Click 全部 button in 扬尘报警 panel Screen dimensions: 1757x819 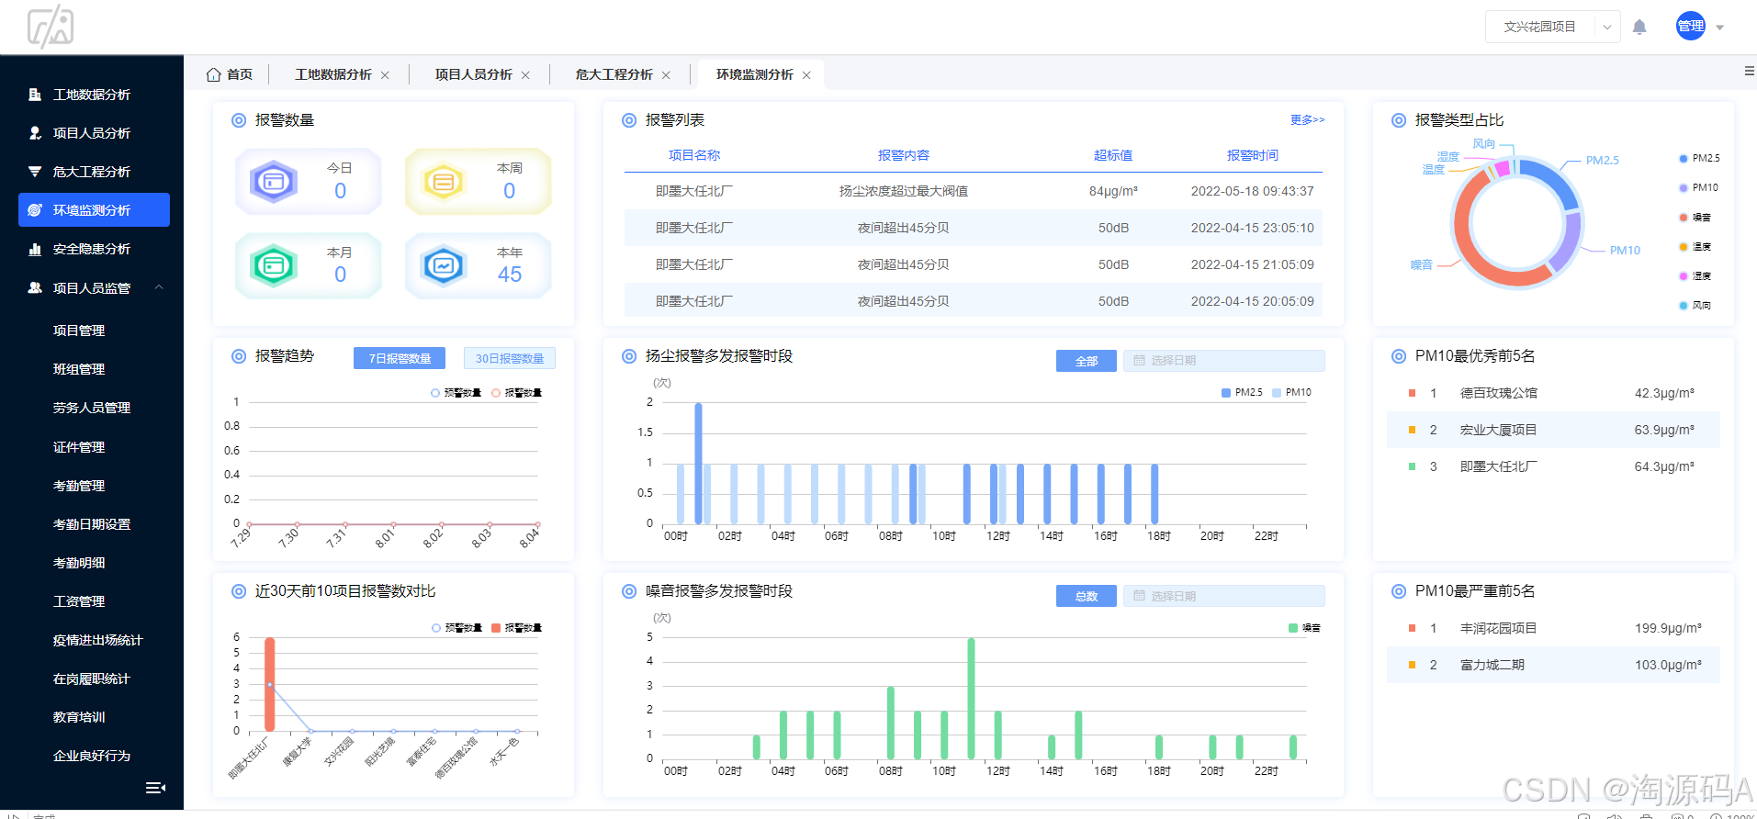pyautogui.click(x=1087, y=361)
